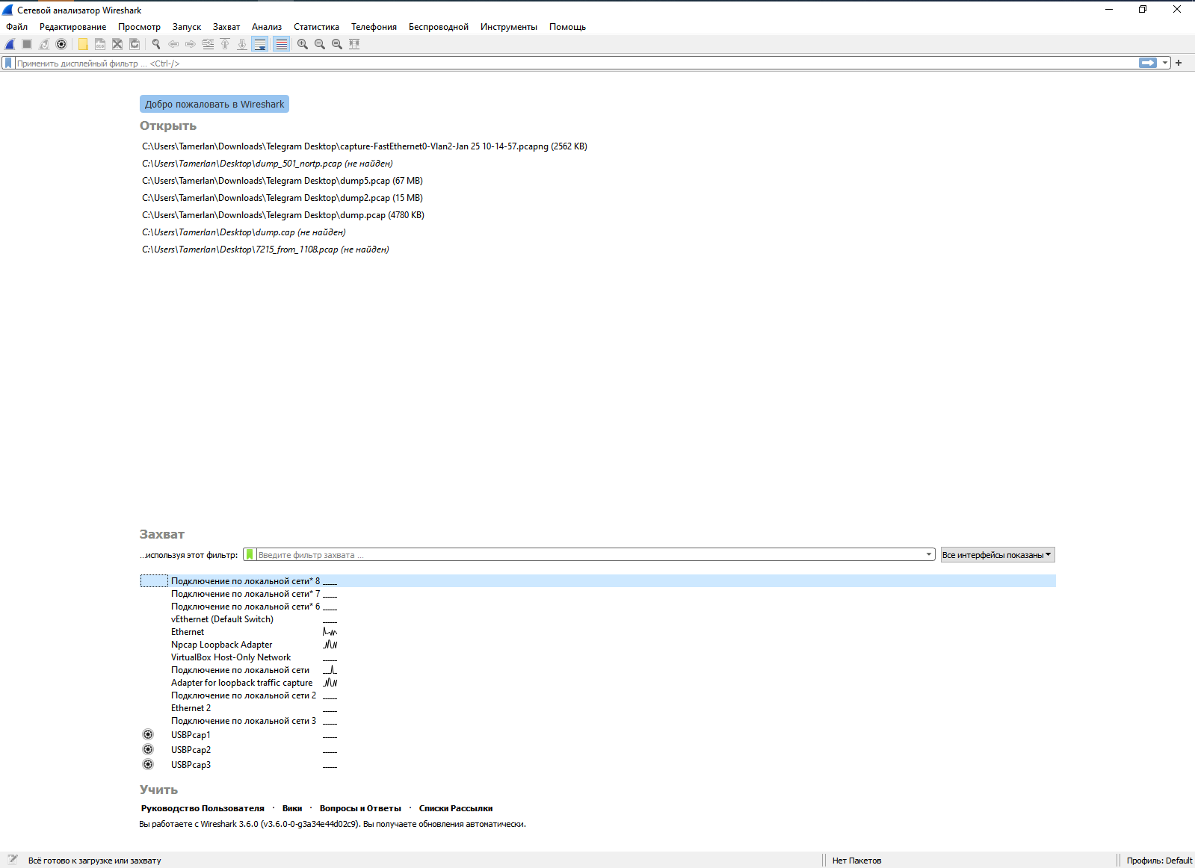Open the Все интерфейсы показаны dropdown
Image resolution: width=1195 pixels, height=868 pixels.
pyautogui.click(x=998, y=555)
